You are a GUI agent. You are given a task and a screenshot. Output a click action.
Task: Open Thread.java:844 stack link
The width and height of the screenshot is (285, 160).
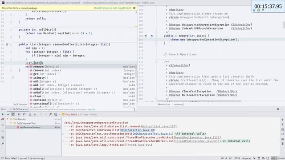tap(138, 145)
